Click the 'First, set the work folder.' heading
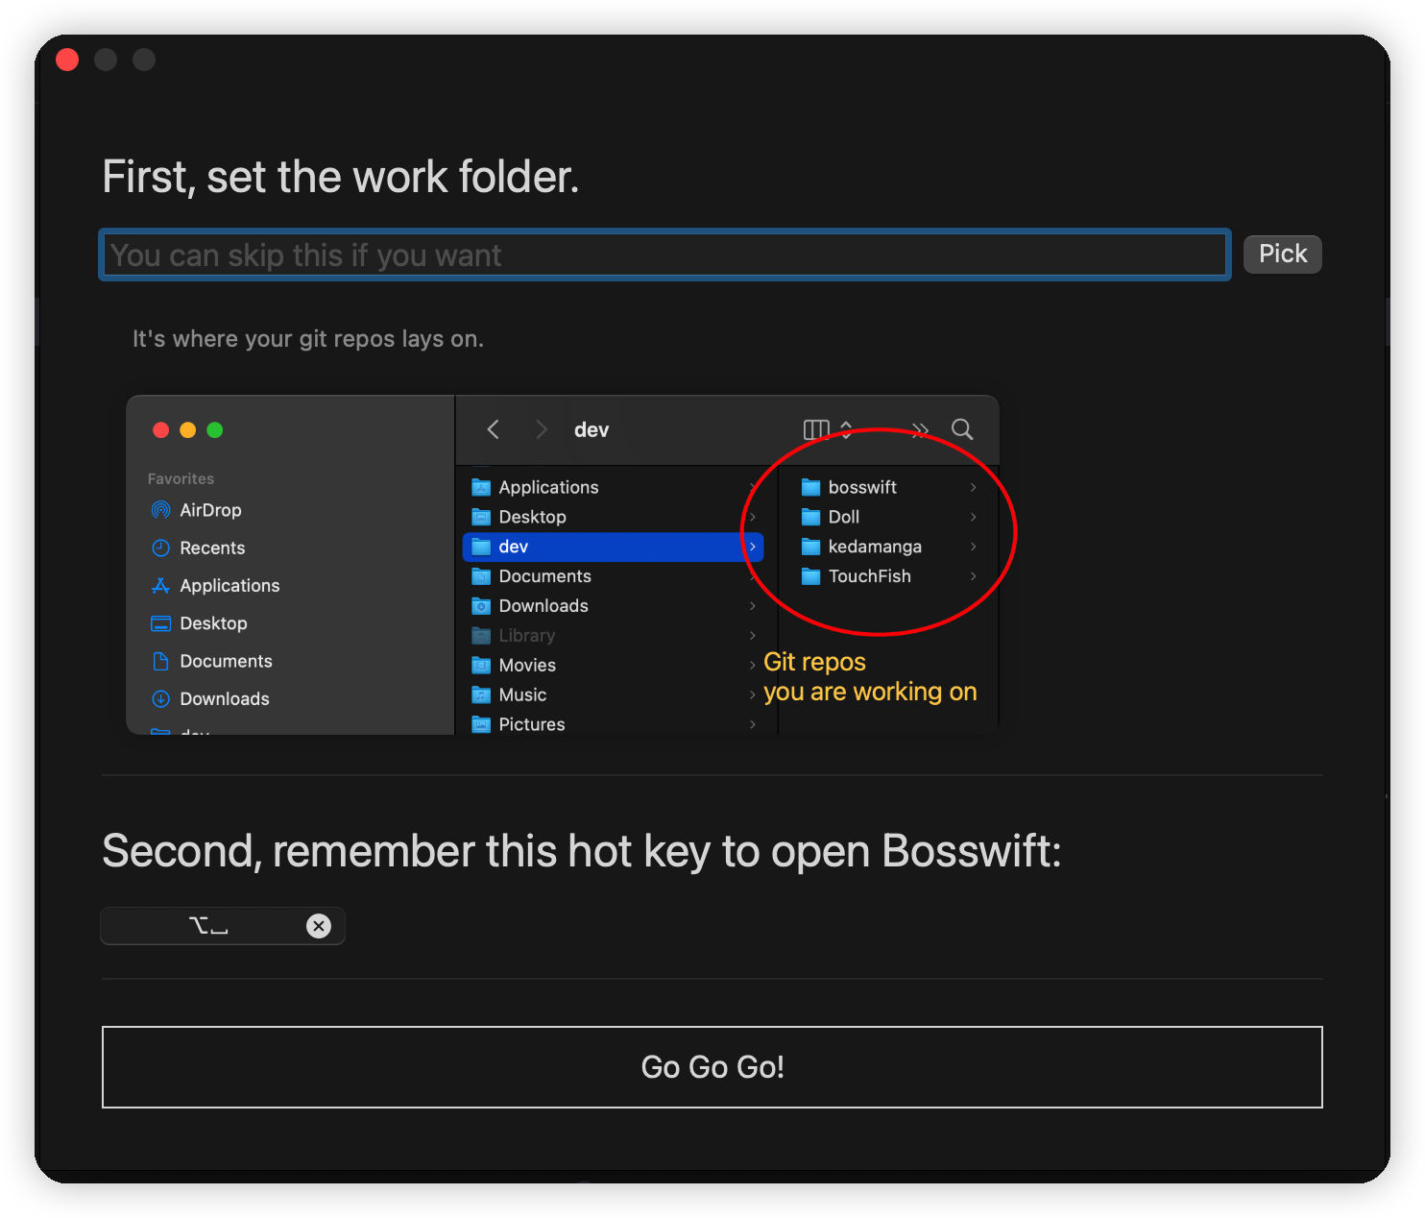Viewport: 1425px width, 1218px height. (341, 177)
